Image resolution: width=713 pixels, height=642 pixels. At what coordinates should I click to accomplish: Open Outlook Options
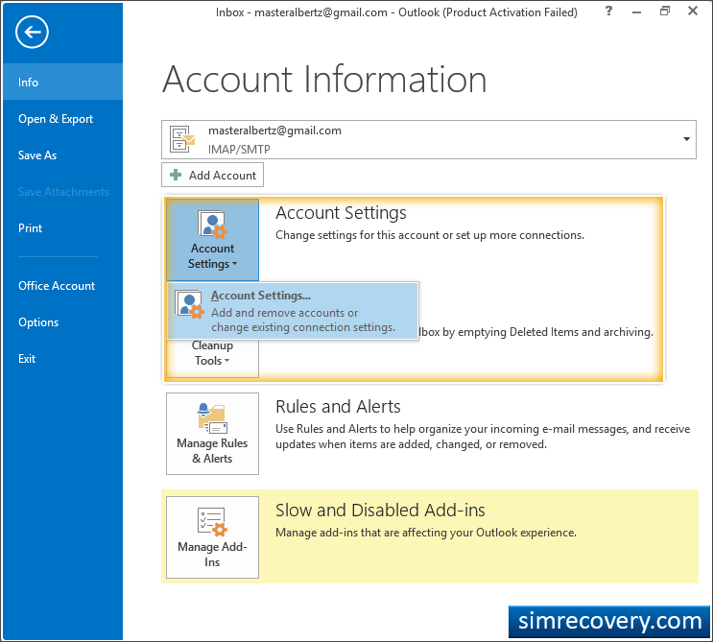(x=62, y=321)
